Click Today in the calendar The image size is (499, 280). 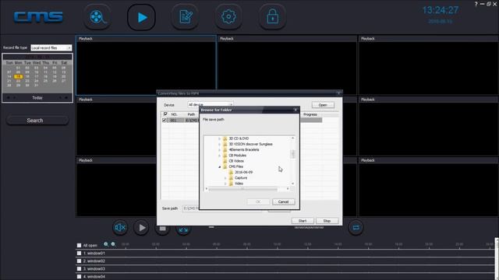(x=37, y=98)
